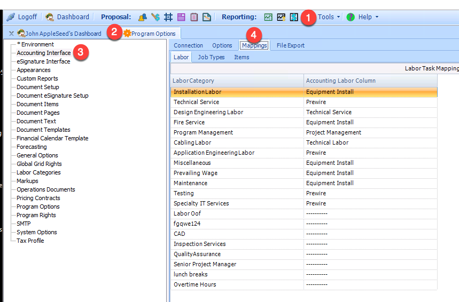
Task: Select the Fire Service labor row
Action: [189, 122]
